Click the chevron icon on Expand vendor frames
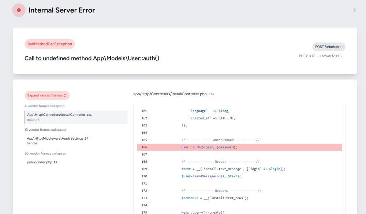The width and height of the screenshot is (366, 214). pyautogui.click(x=65, y=96)
